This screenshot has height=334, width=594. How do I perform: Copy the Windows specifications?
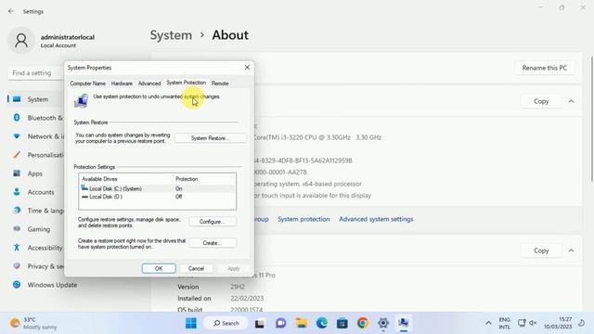(x=541, y=250)
